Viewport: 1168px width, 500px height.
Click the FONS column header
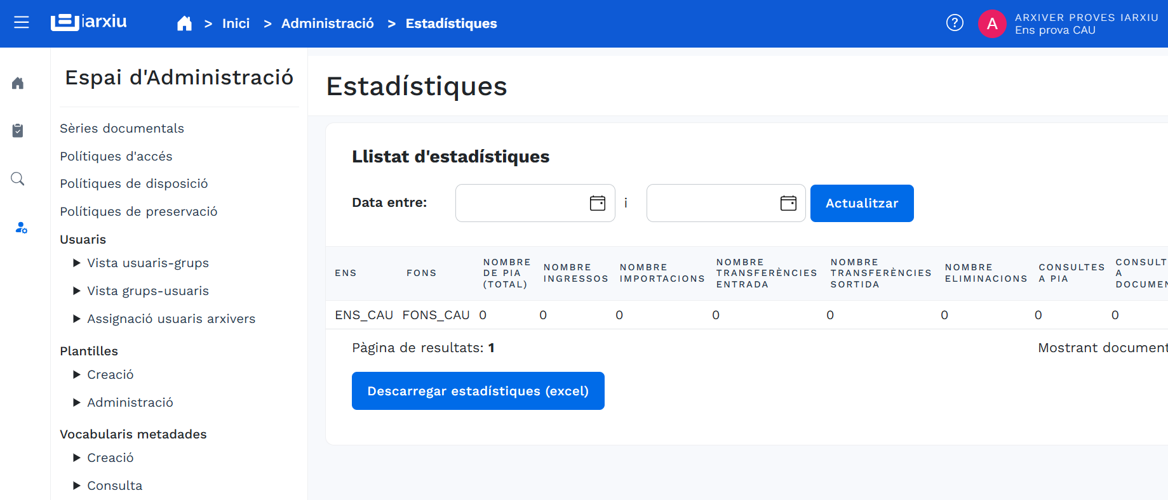(421, 273)
